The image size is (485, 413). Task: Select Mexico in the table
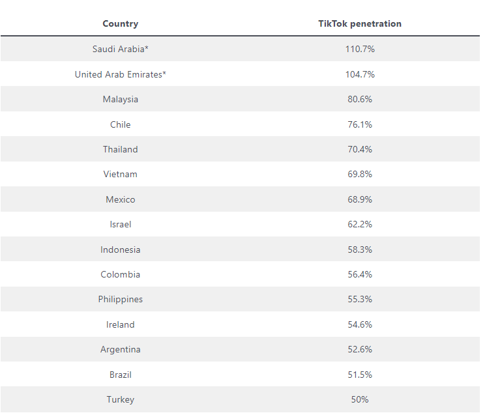[121, 199]
